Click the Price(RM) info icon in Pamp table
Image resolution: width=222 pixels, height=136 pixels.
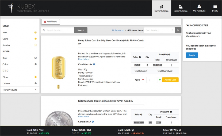169,54
